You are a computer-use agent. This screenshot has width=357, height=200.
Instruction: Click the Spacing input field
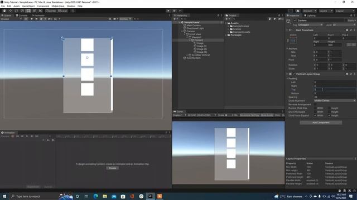335,97
